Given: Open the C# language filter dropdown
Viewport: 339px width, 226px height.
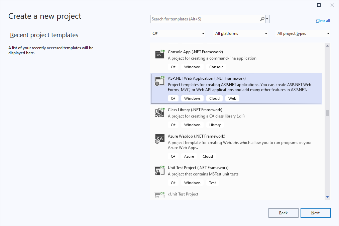Looking at the screenshot, I should pos(178,33).
